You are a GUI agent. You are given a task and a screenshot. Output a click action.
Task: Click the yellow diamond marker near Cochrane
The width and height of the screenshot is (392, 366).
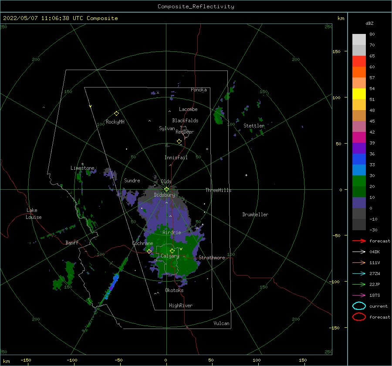pos(149,252)
